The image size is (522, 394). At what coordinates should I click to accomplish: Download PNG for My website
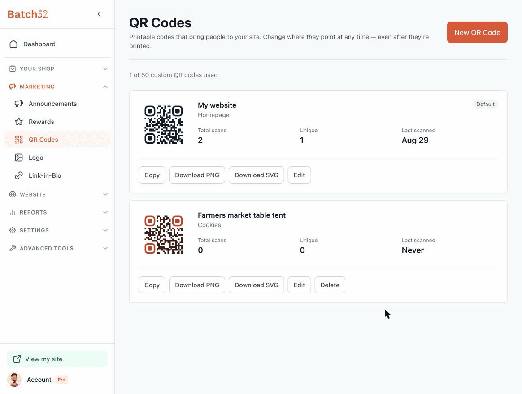point(197,175)
